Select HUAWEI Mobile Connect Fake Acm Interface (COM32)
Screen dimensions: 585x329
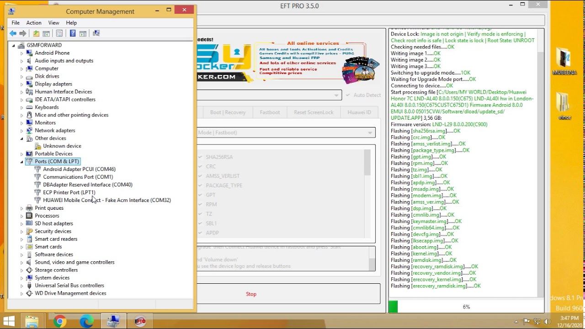pos(107,201)
